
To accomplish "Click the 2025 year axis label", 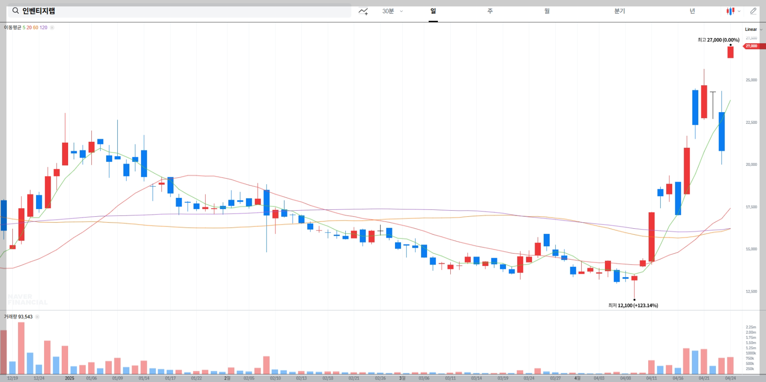I will 69,378.
